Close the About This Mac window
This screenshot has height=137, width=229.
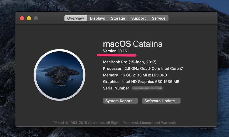click(22, 18)
